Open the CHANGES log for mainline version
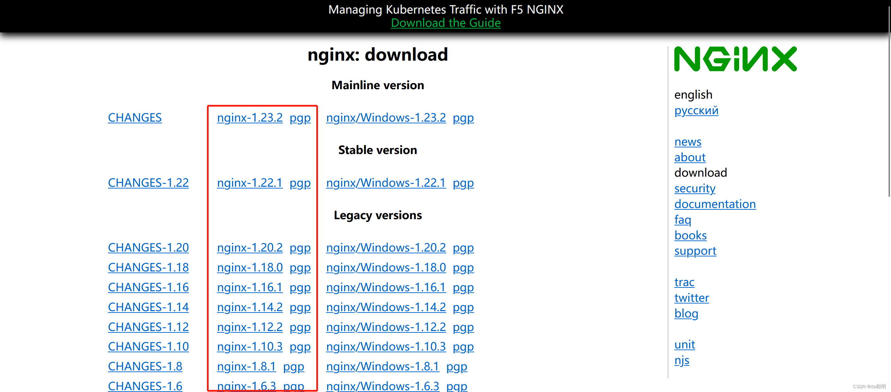The width and height of the screenshot is (891, 392). pos(135,118)
